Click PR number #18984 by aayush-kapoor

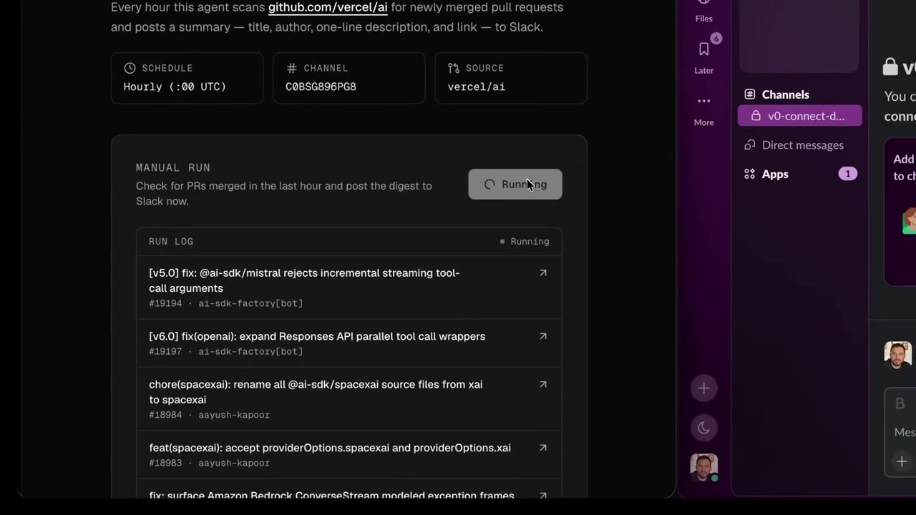click(209, 415)
